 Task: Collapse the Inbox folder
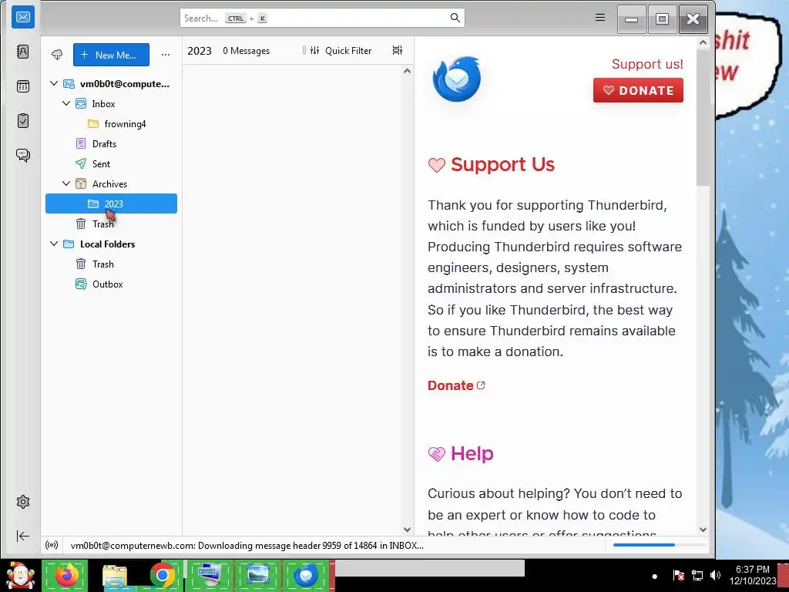[66, 104]
